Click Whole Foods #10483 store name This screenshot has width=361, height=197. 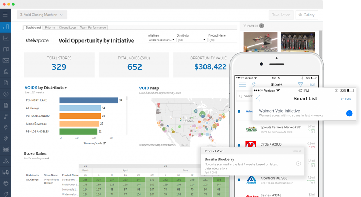coord(51,181)
